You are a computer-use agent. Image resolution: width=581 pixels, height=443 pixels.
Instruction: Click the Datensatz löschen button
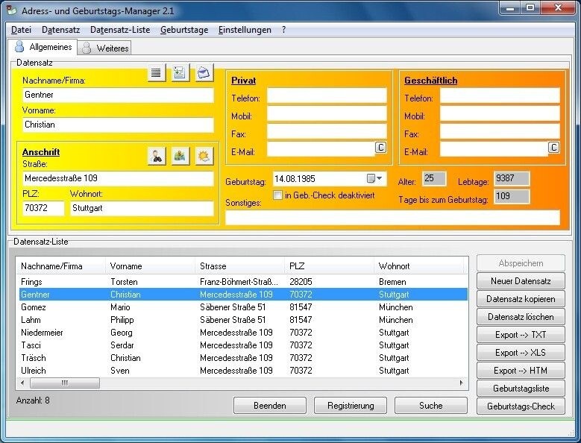click(521, 317)
